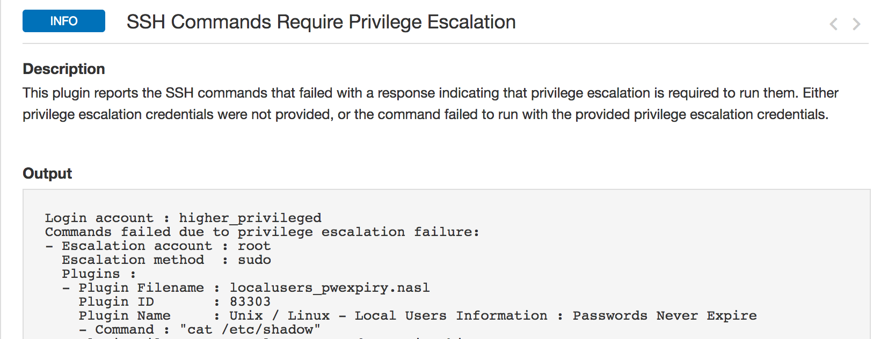Click the Passwords Never Expire plugin name

[493, 316]
